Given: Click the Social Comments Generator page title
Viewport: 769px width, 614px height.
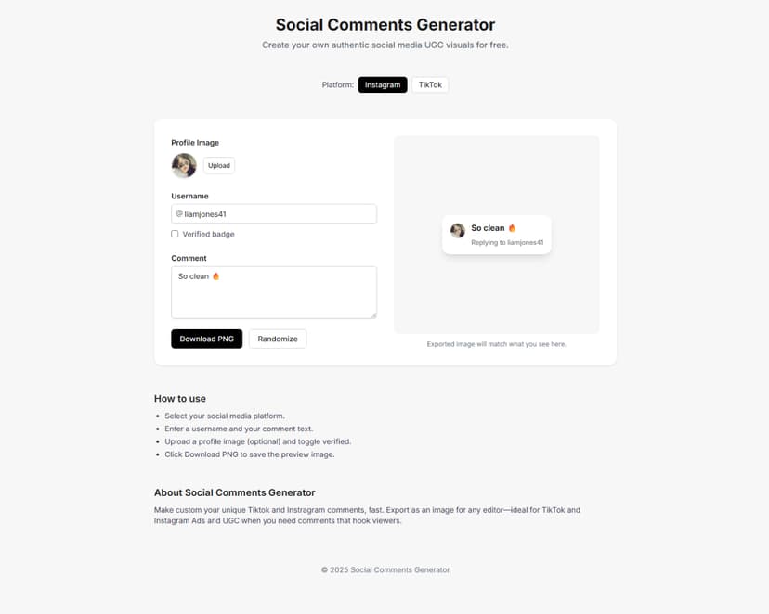Looking at the screenshot, I should (384, 24).
